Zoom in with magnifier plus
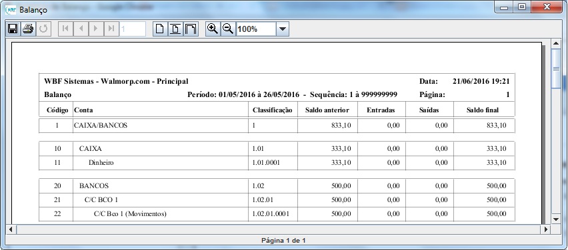Image resolution: width=568 pixels, height=250 pixels. (x=213, y=29)
